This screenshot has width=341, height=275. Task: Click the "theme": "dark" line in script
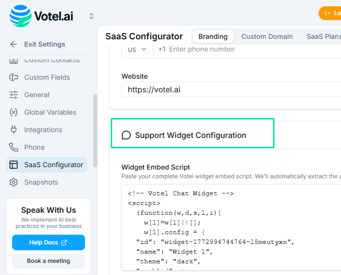click(169, 261)
